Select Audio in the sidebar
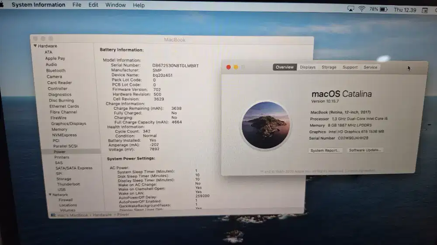 click(x=51, y=64)
